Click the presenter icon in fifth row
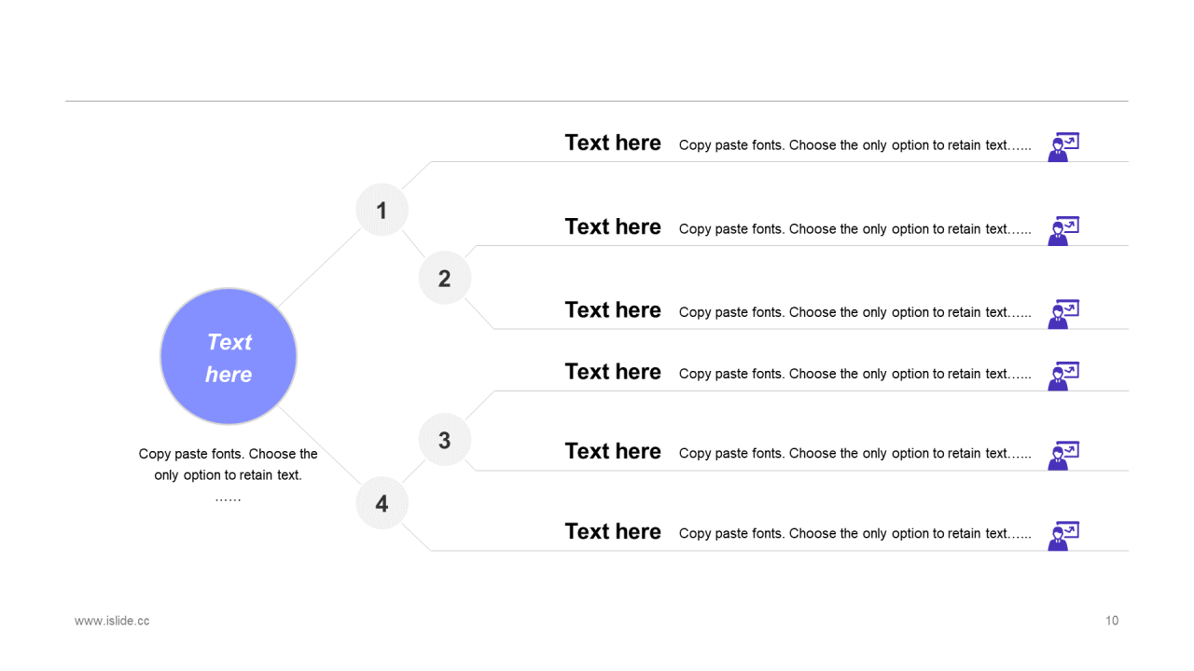The height and width of the screenshot is (671, 1194). click(1063, 456)
